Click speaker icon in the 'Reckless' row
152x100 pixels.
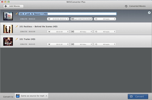tap(96, 32)
